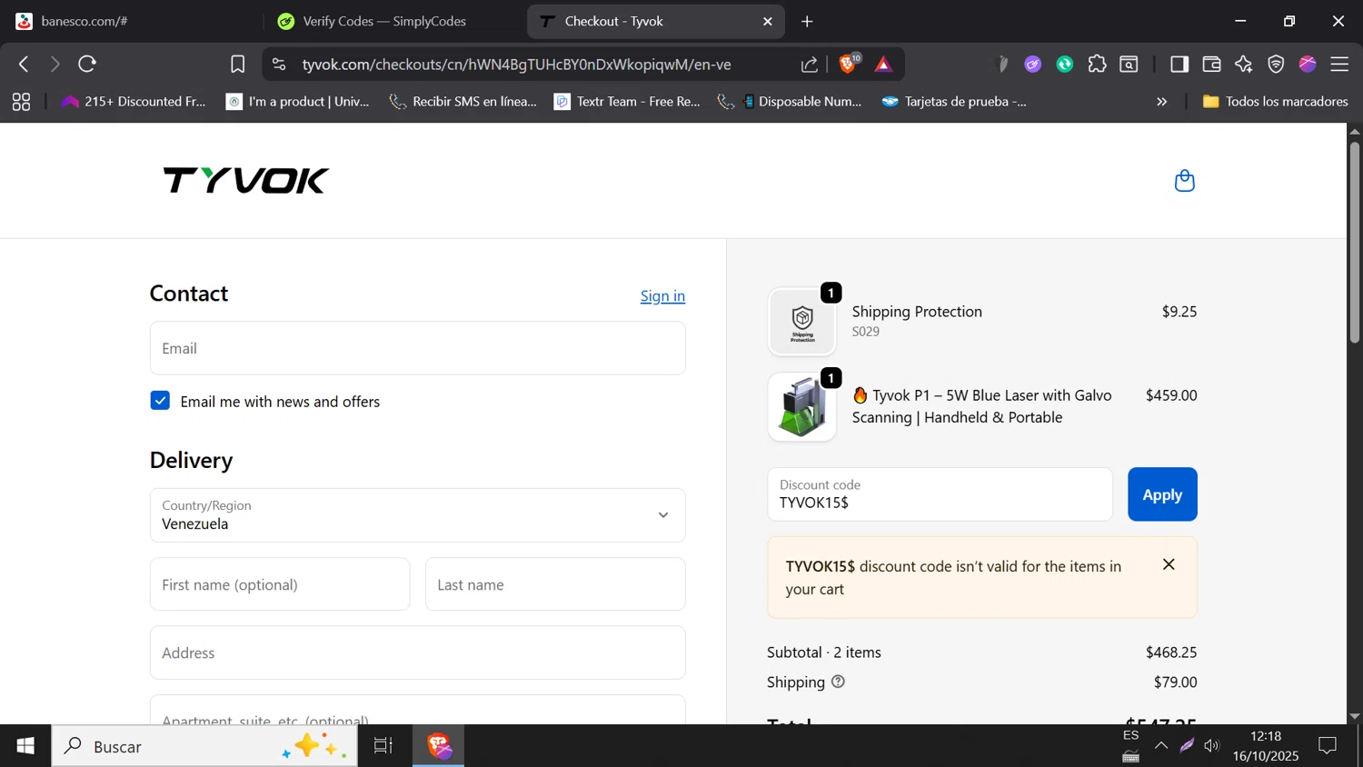1363x767 pixels.
Task: Focus the First name (optional) field
Action: coord(280,584)
